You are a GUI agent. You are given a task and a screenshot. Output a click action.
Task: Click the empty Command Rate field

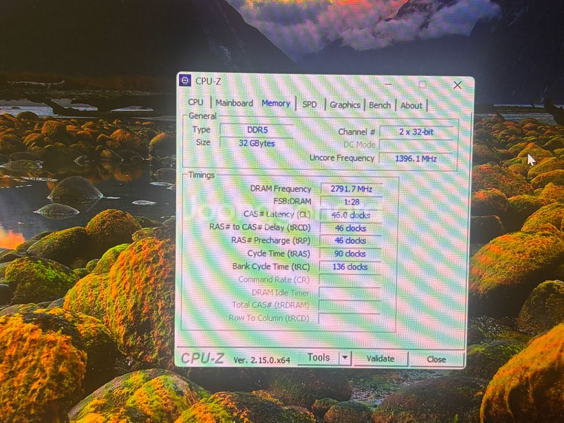point(350,280)
